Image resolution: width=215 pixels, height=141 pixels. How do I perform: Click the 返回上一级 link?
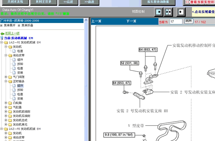click(x=12, y=33)
